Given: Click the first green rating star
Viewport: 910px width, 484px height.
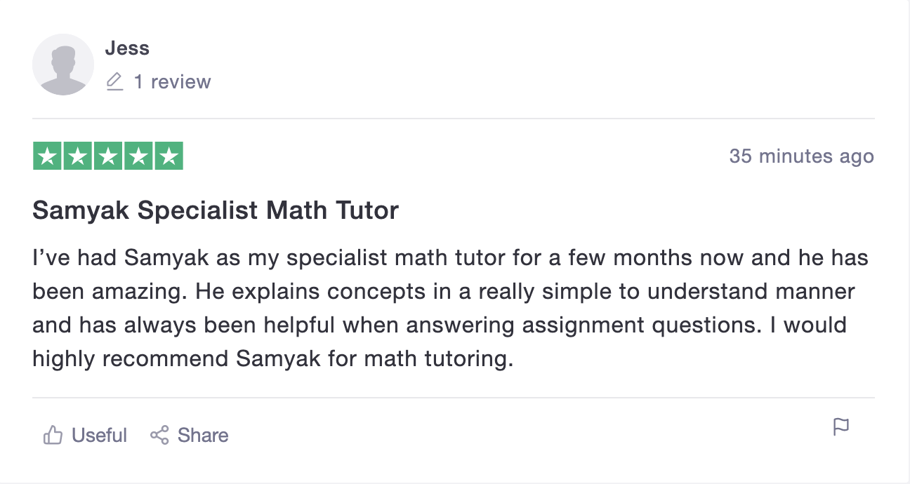Looking at the screenshot, I should tap(48, 156).
